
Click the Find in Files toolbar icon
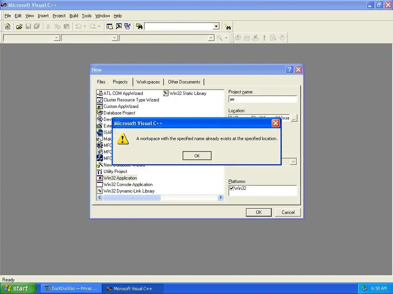pyautogui.click(x=139, y=26)
